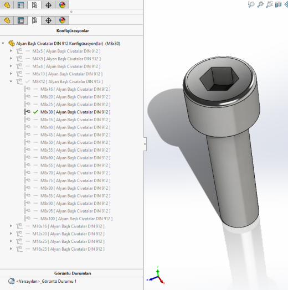The image size is (288, 290).
Task: Expand the M10x16 configuration
Action: click(x=11, y=226)
